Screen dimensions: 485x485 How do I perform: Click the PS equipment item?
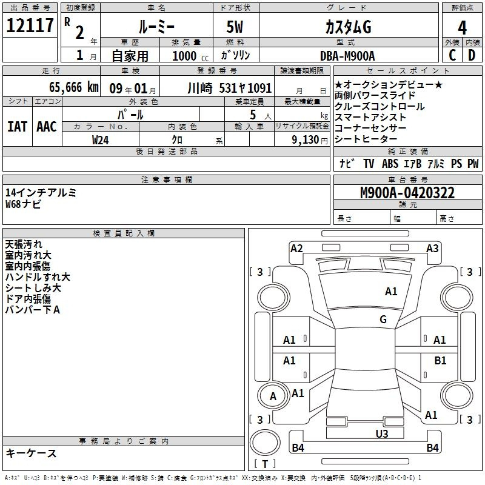click(x=457, y=163)
